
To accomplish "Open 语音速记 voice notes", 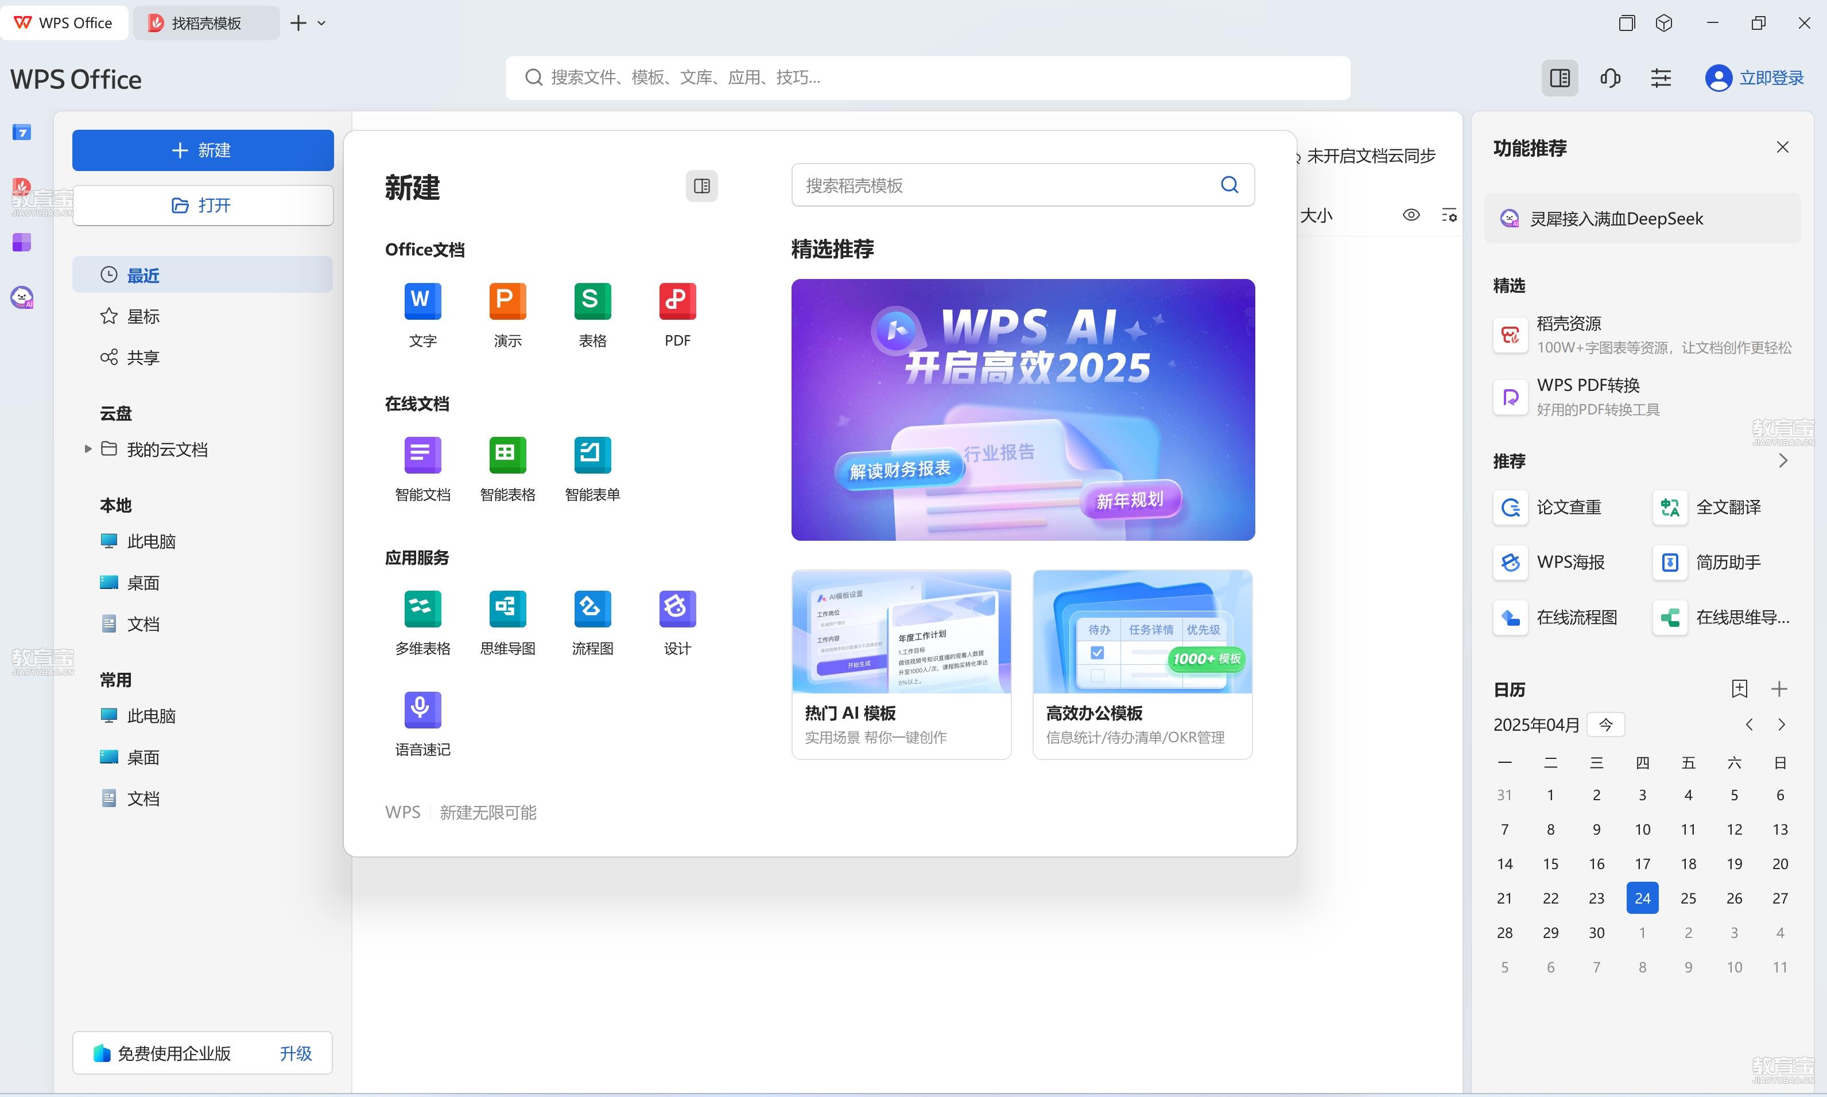I will click(x=422, y=724).
